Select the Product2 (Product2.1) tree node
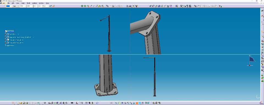 click(x=16, y=43)
